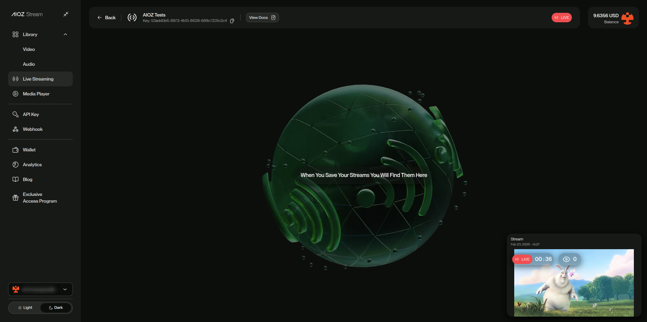Open the Media Player section
The height and width of the screenshot is (322, 647).
36,94
